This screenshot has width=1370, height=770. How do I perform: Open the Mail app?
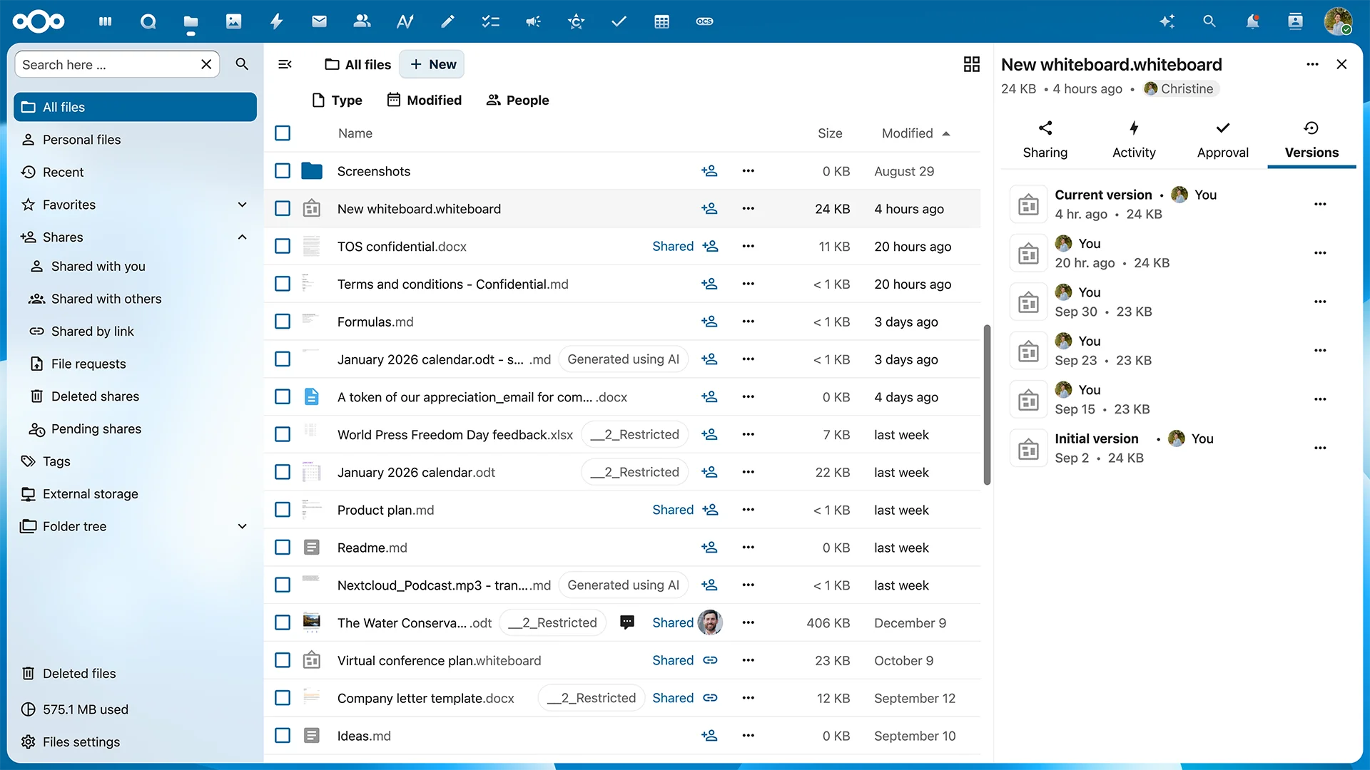coord(319,21)
